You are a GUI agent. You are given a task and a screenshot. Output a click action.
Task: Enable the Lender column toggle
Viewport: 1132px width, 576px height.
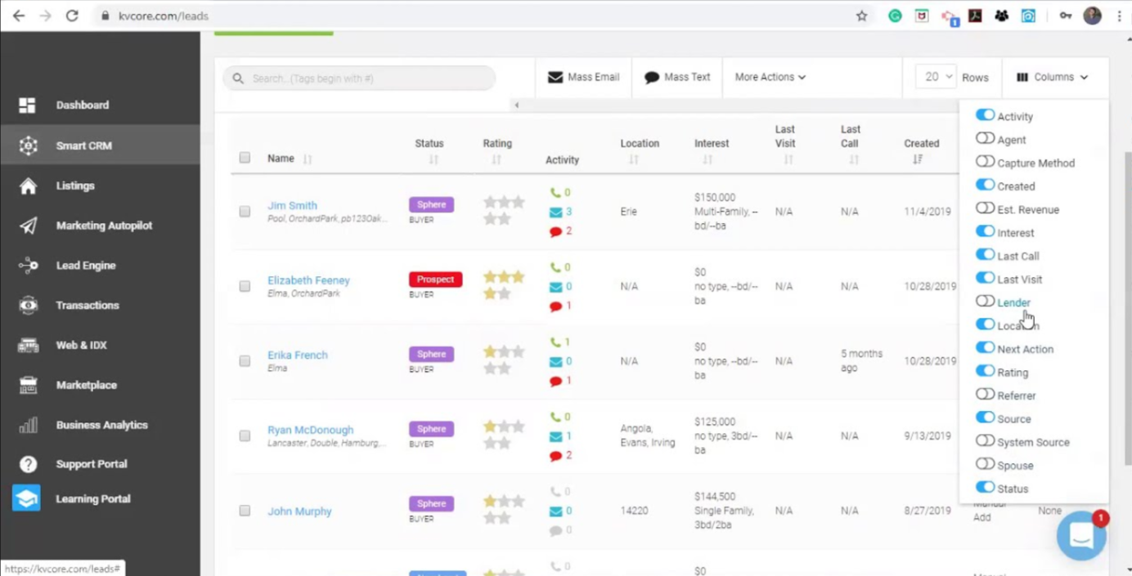[x=985, y=301]
